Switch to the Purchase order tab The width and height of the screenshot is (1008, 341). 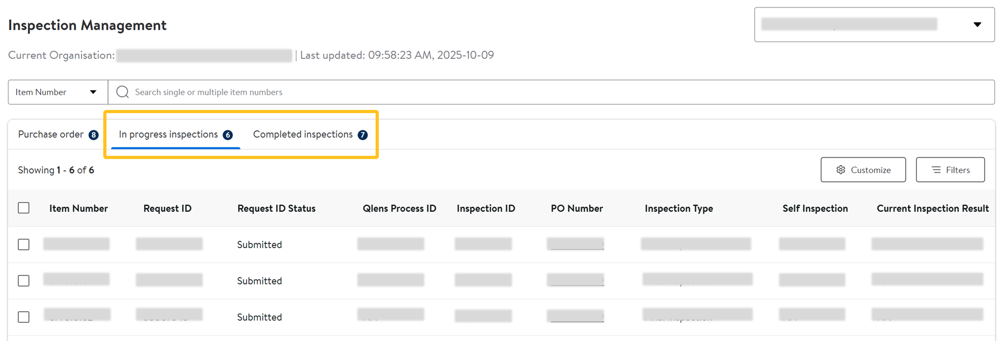[x=58, y=134]
